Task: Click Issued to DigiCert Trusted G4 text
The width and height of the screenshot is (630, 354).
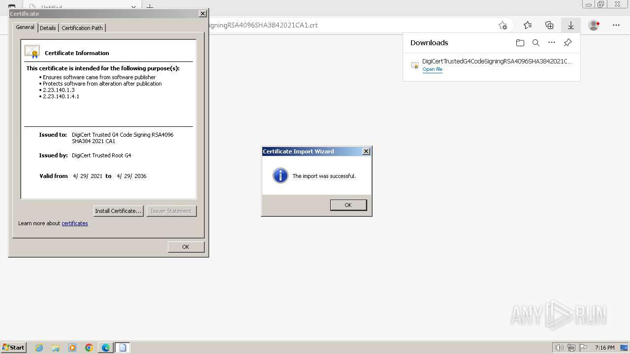Action: pos(123,138)
